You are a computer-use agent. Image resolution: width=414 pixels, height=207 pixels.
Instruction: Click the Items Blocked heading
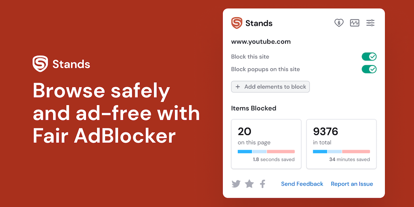tap(253, 108)
